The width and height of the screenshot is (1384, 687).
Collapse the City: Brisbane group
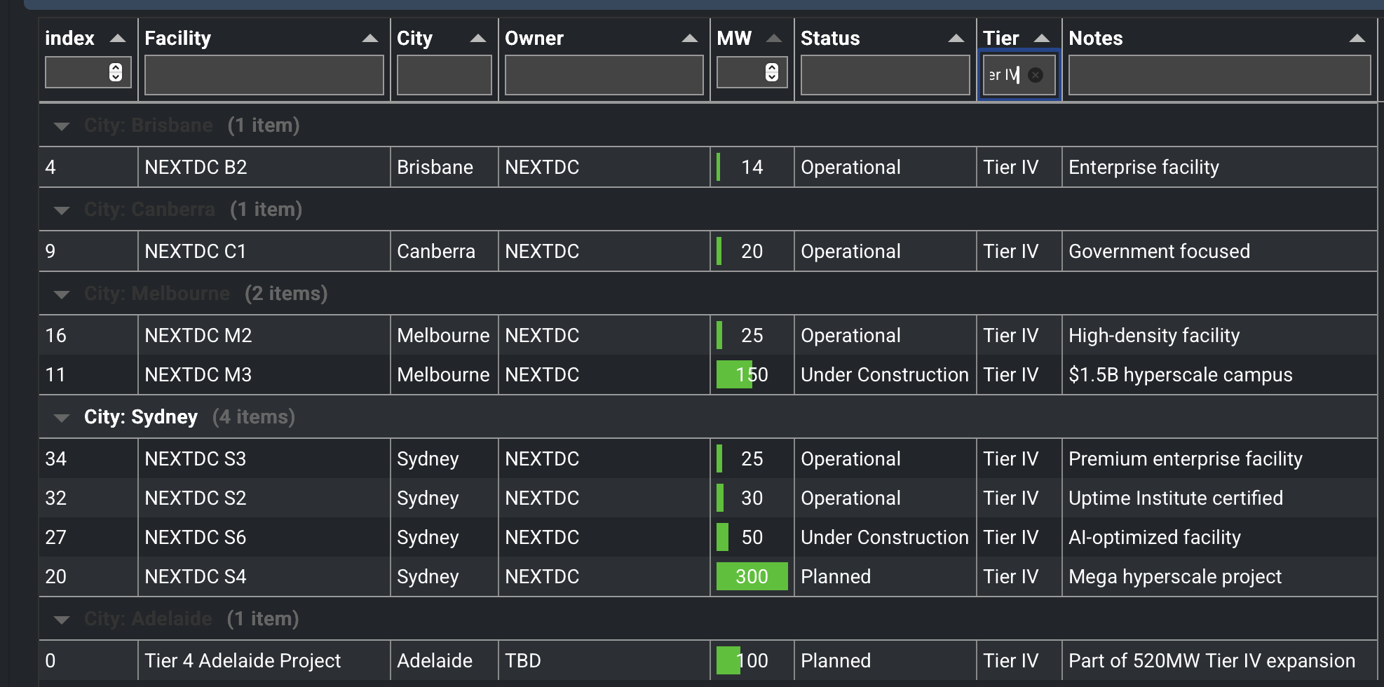[x=62, y=126]
